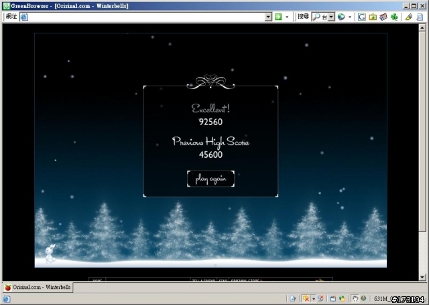The height and width of the screenshot is (305, 429).
Task: Click the '631M' memory status text
Action: (383, 299)
